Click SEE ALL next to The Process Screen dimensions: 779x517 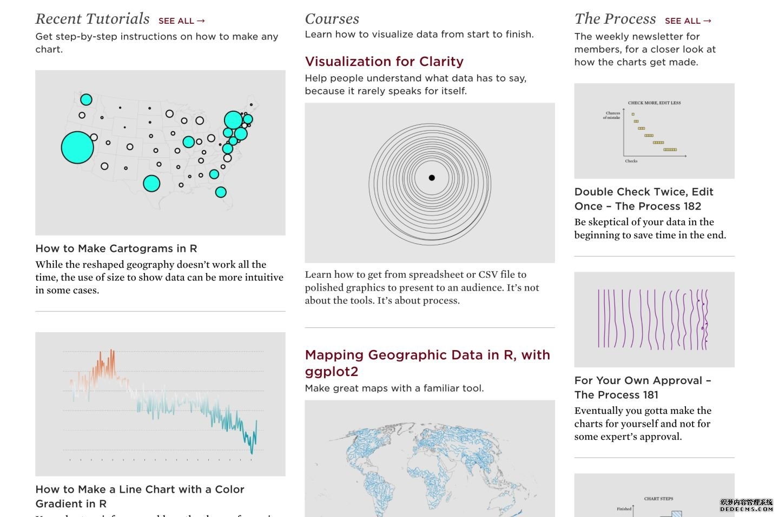[x=688, y=21]
